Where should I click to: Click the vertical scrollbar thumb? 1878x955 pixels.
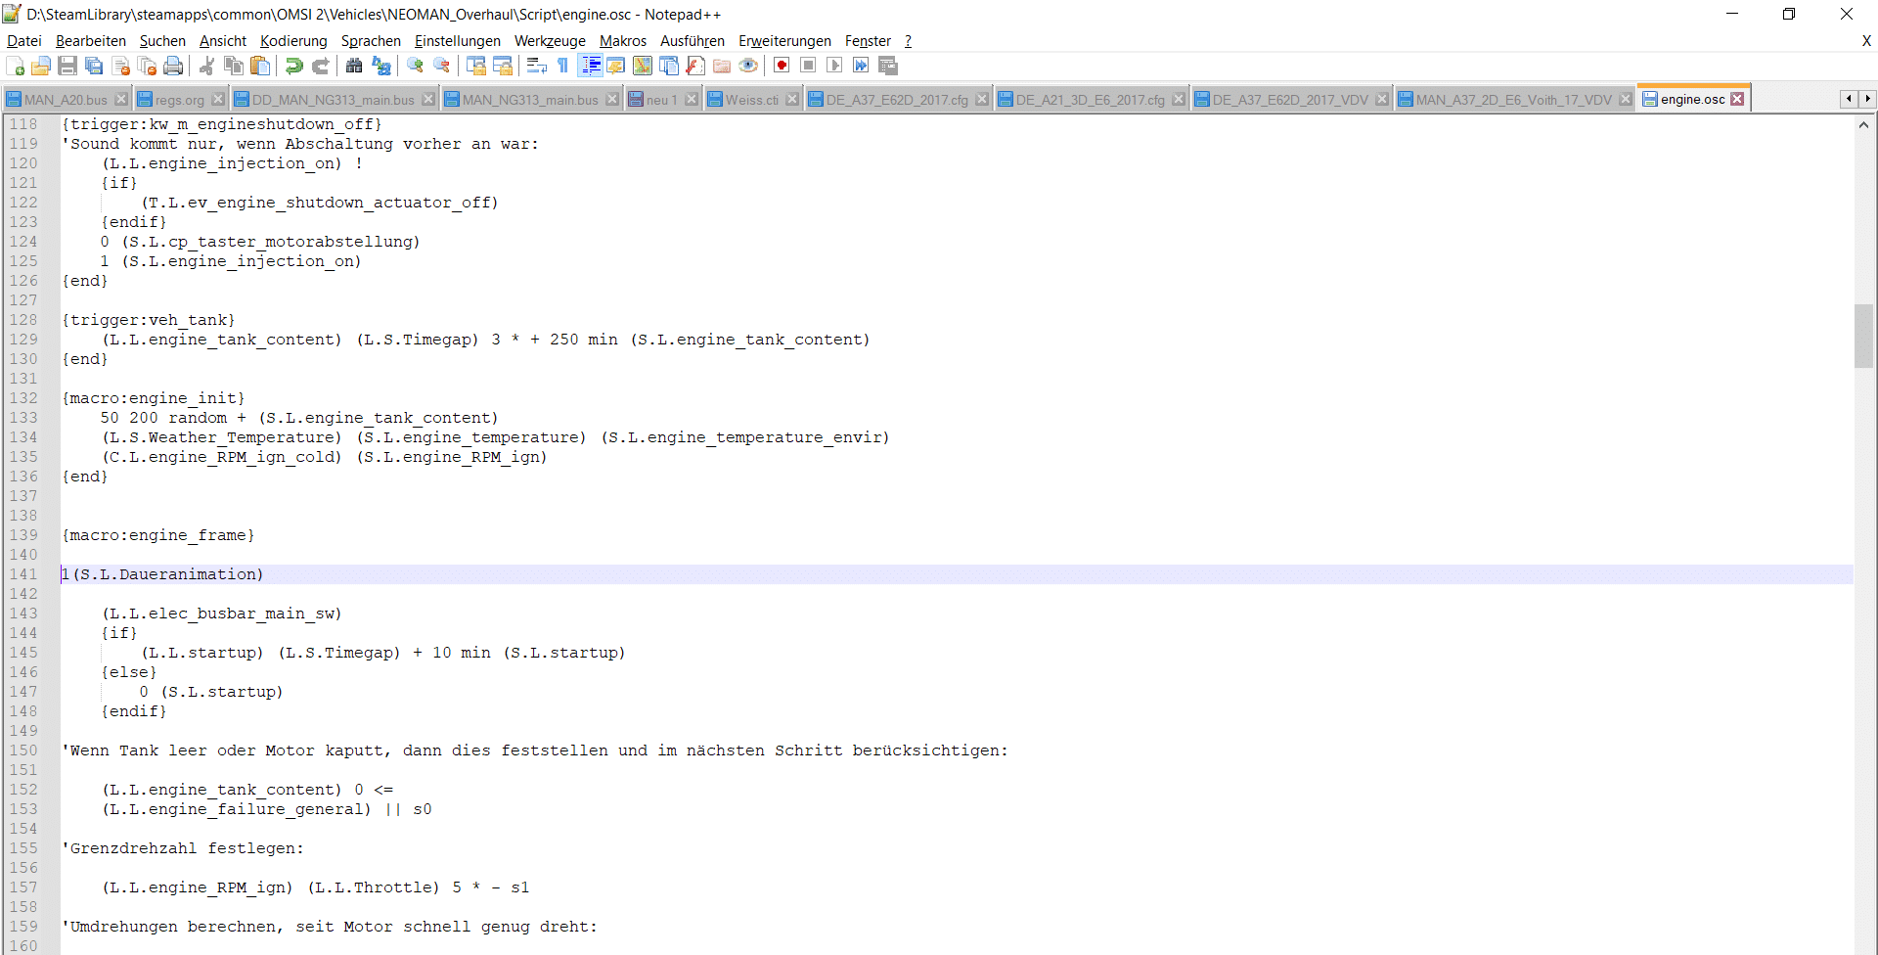(x=1863, y=336)
